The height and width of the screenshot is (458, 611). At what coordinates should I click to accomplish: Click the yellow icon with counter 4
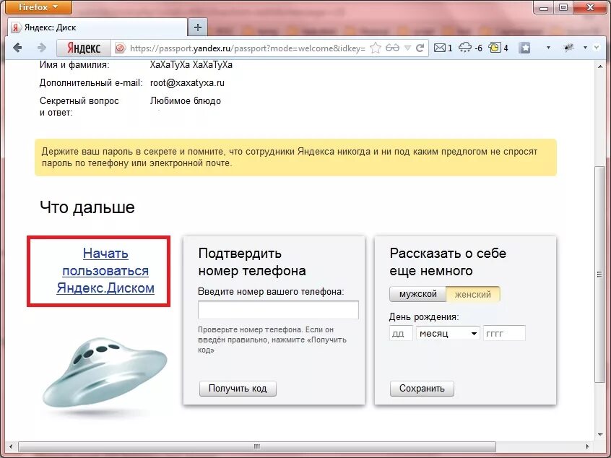pyautogui.click(x=495, y=48)
